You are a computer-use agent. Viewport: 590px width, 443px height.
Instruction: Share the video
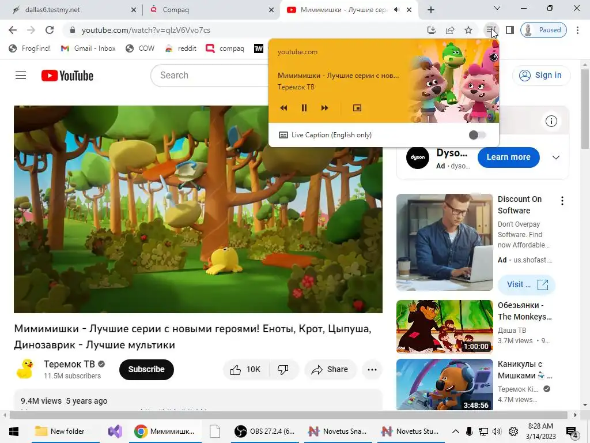330,370
